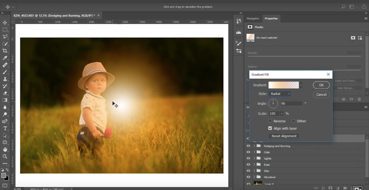Hide the Structure group layer

(x=248, y=177)
